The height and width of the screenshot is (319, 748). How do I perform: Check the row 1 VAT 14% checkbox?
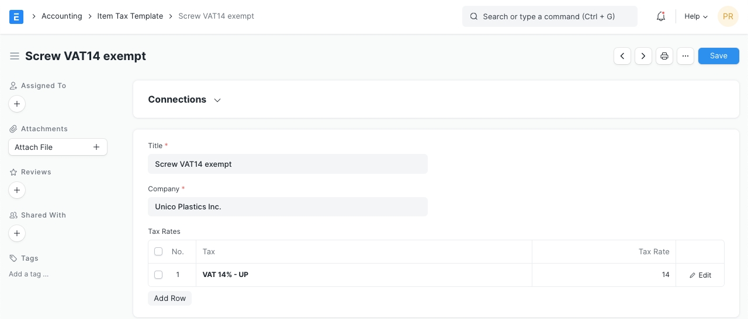click(x=158, y=275)
